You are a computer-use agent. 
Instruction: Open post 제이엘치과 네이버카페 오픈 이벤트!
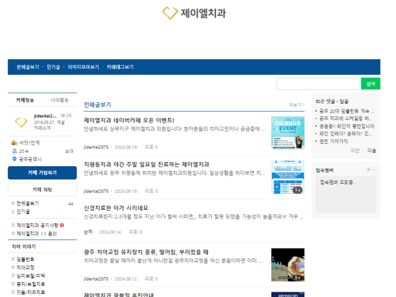[129, 120]
